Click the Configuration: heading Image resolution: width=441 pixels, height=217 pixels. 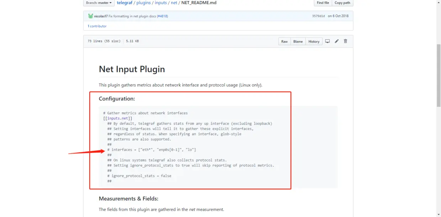tap(117, 99)
